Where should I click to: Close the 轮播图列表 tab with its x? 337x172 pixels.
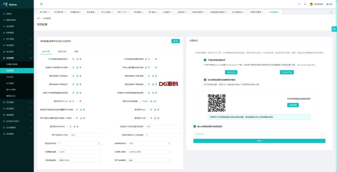click(81, 12)
